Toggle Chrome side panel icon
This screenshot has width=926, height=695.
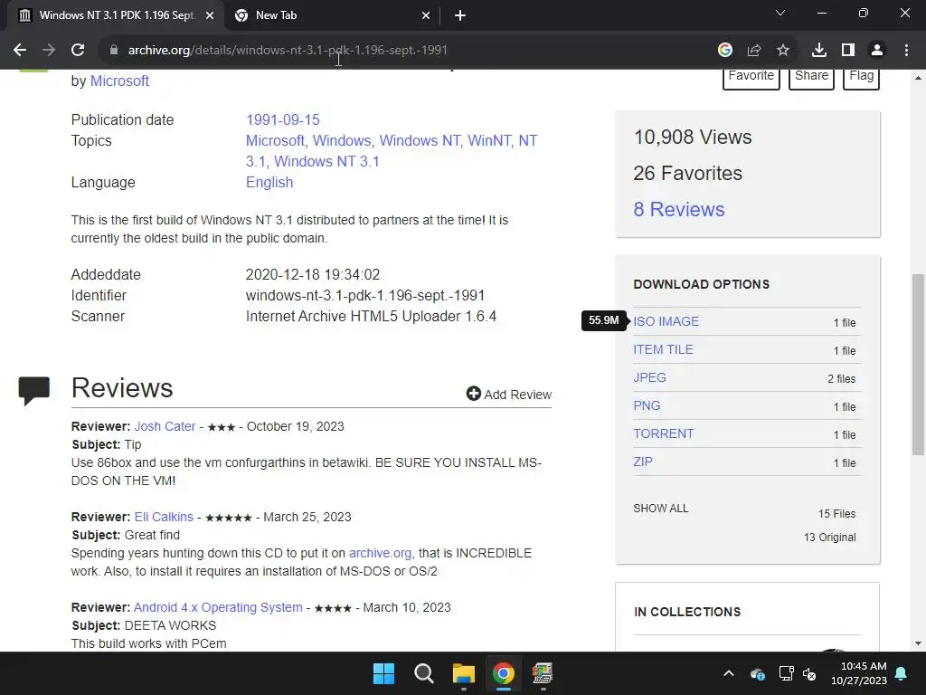(848, 51)
